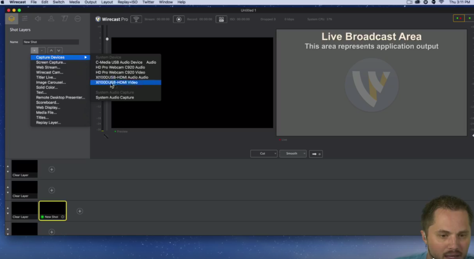The image size is (474, 259).
Task: Open the New Shot gear settings icon
Action: tap(63, 217)
